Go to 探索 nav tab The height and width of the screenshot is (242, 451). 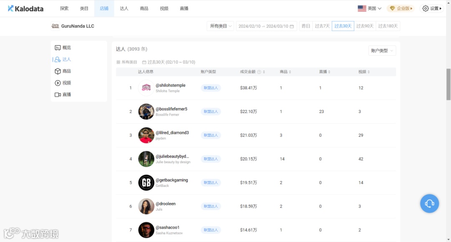pyautogui.click(x=64, y=9)
